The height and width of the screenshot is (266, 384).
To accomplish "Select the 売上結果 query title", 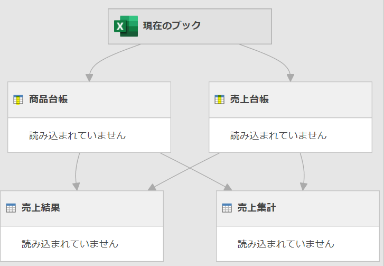I will coord(41,208).
